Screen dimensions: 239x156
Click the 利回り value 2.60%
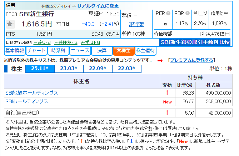tap(200, 24)
